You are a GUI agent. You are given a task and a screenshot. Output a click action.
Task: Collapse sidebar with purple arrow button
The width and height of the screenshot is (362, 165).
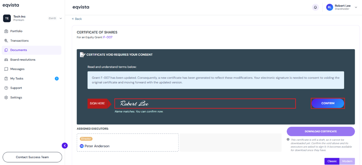pyautogui.click(x=65, y=145)
